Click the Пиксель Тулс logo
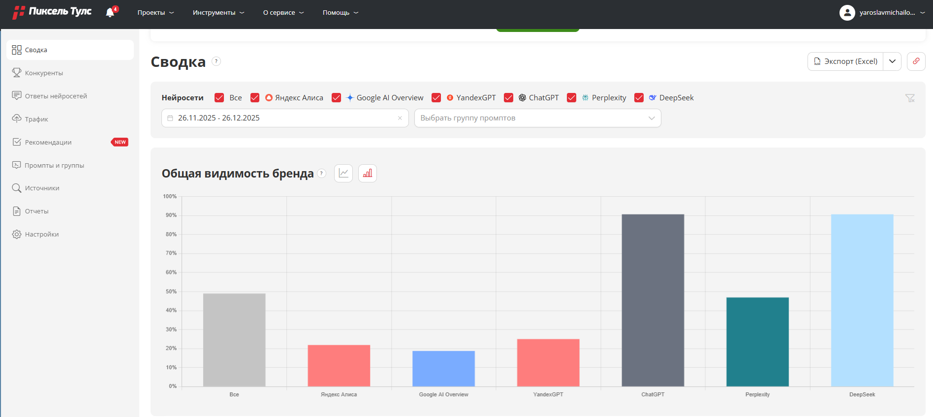Screen dimensions: 933x417 53,12
